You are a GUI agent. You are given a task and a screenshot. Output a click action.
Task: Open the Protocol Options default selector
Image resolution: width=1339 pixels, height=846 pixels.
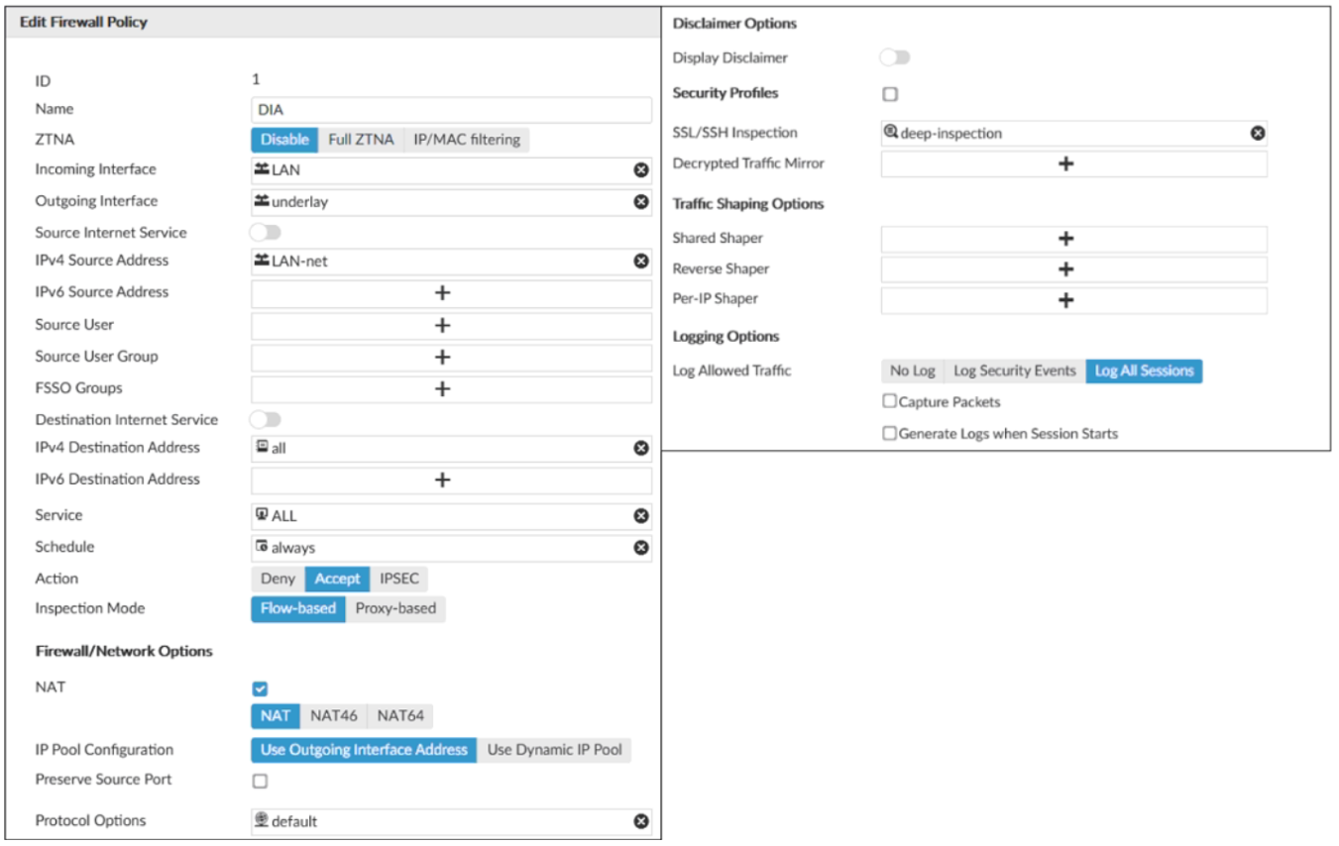pos(441,821)
